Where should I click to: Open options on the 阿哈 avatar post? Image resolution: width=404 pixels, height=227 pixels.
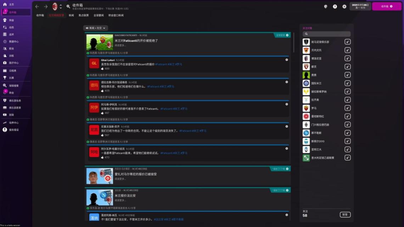[286, 149]
